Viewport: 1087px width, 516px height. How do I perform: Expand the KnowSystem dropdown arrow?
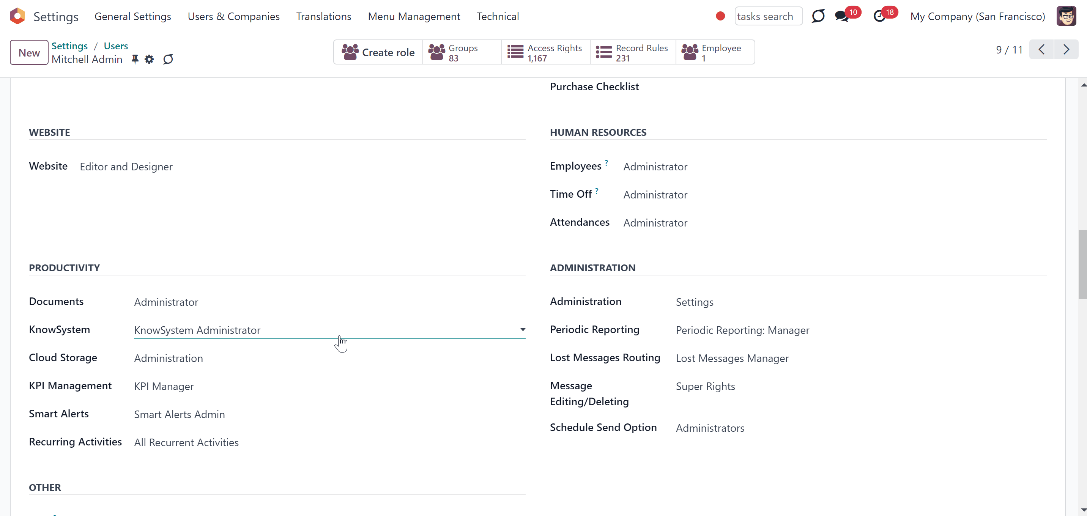click(x=522, y=329)
